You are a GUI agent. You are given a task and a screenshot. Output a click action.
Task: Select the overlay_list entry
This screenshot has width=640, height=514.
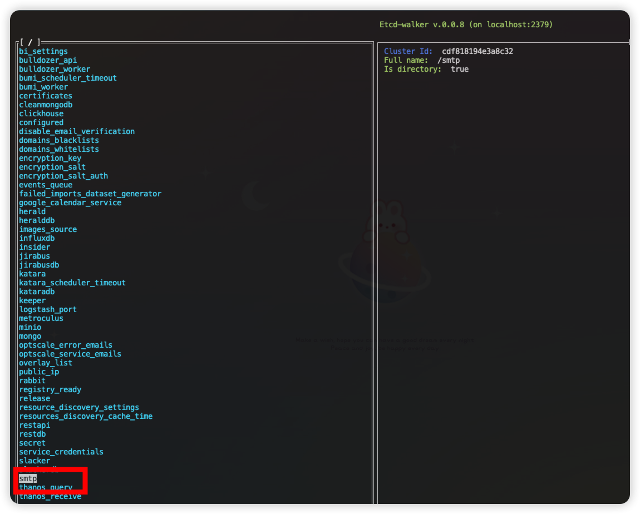pos(45,363)
